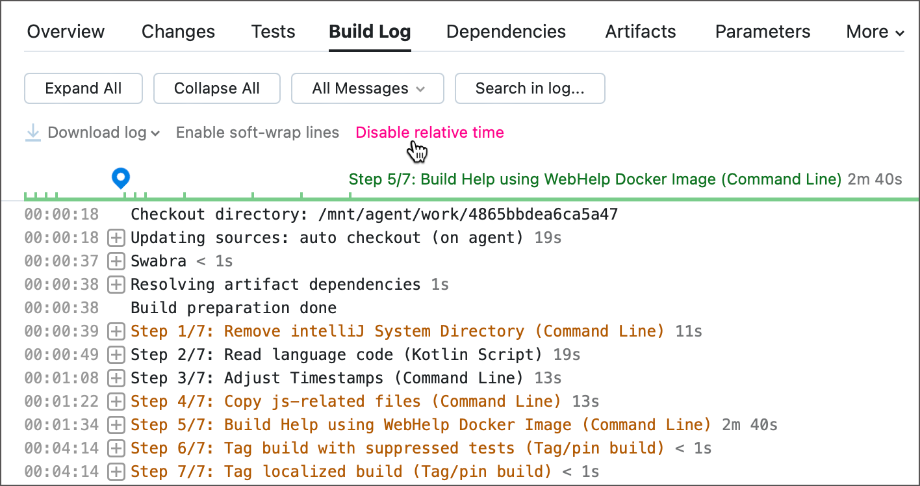Expand the Updating sources log entry
Image resolution: width=920 pixels, height=486 pixels.
pyautogui.click(x=116, y=238)
